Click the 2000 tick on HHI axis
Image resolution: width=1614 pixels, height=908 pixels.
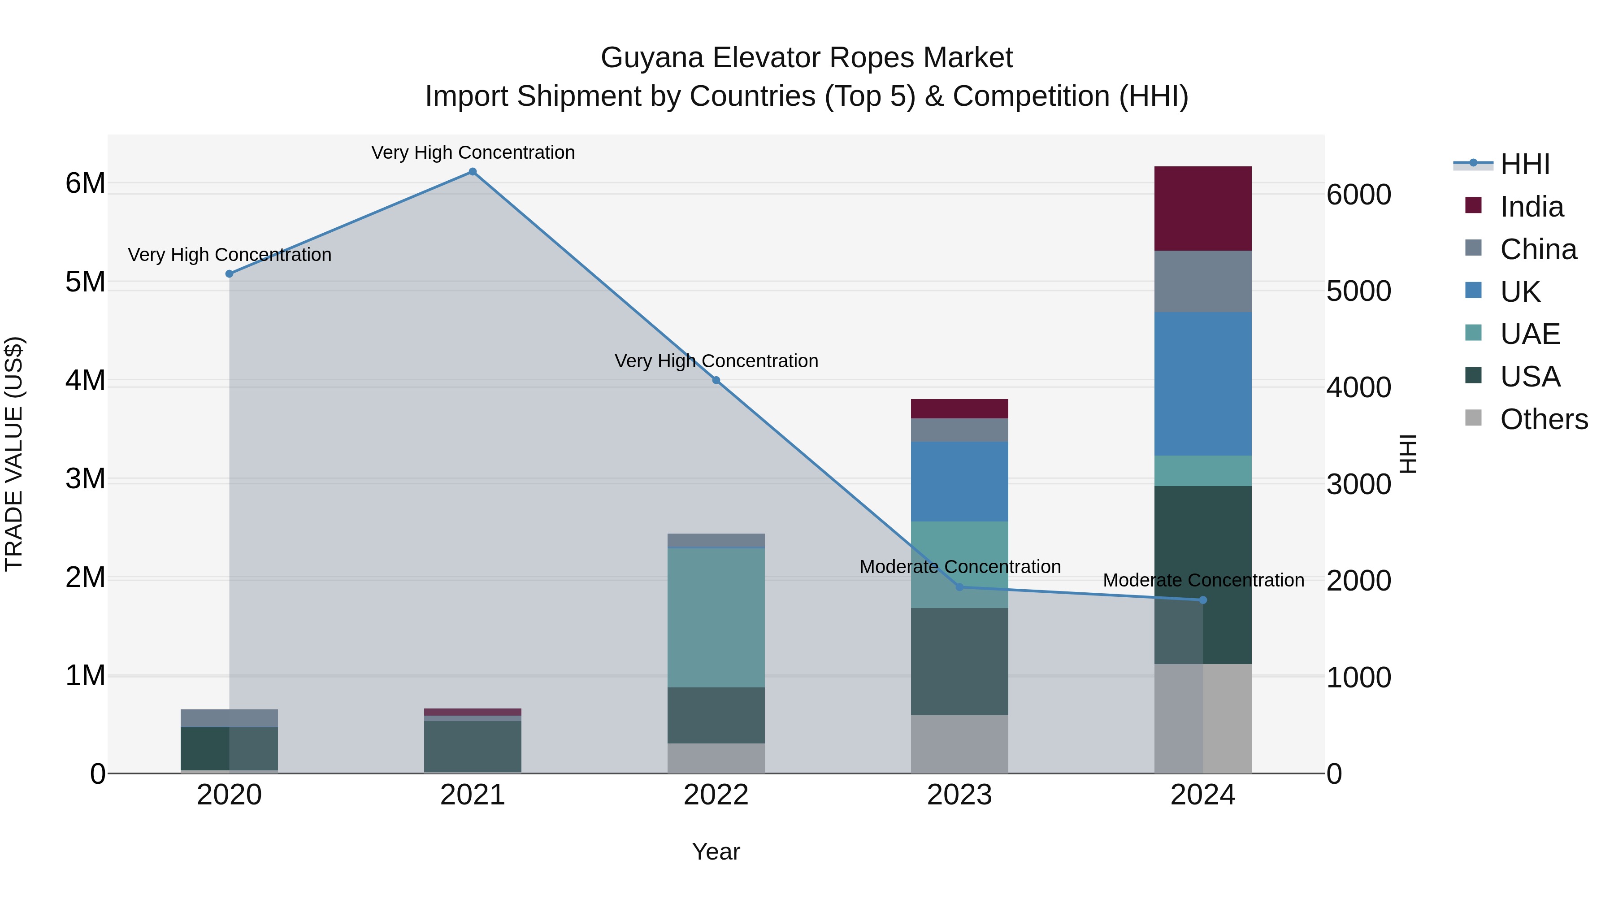[1359, 581]
